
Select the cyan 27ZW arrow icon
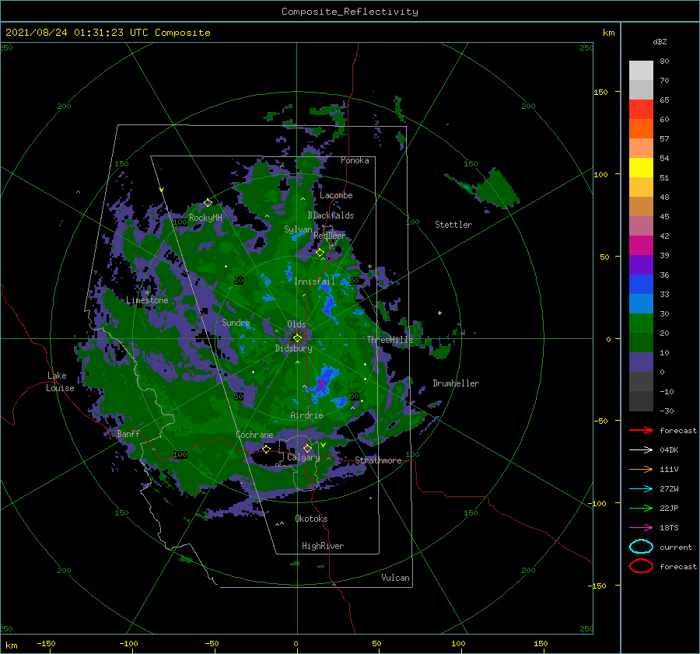[641, 489]
